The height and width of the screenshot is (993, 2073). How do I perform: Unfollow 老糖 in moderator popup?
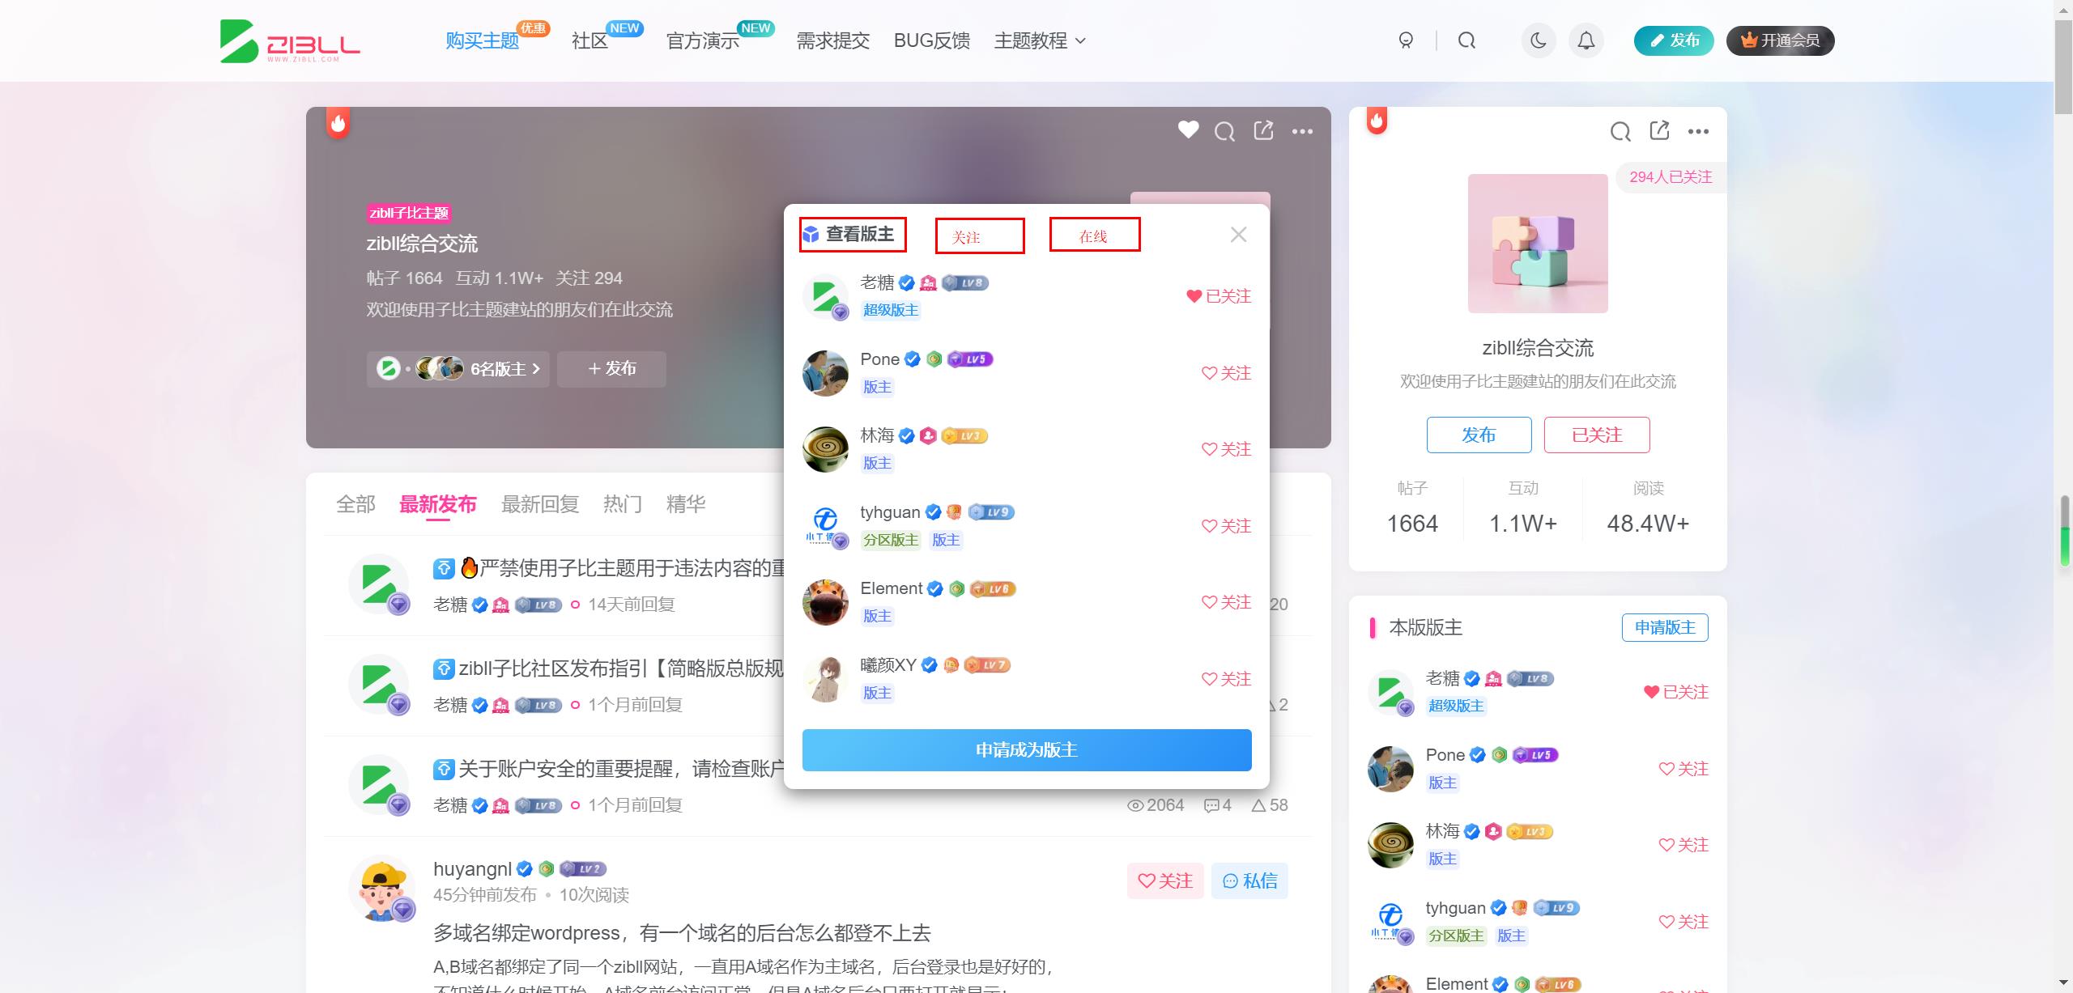(1219, 296)
